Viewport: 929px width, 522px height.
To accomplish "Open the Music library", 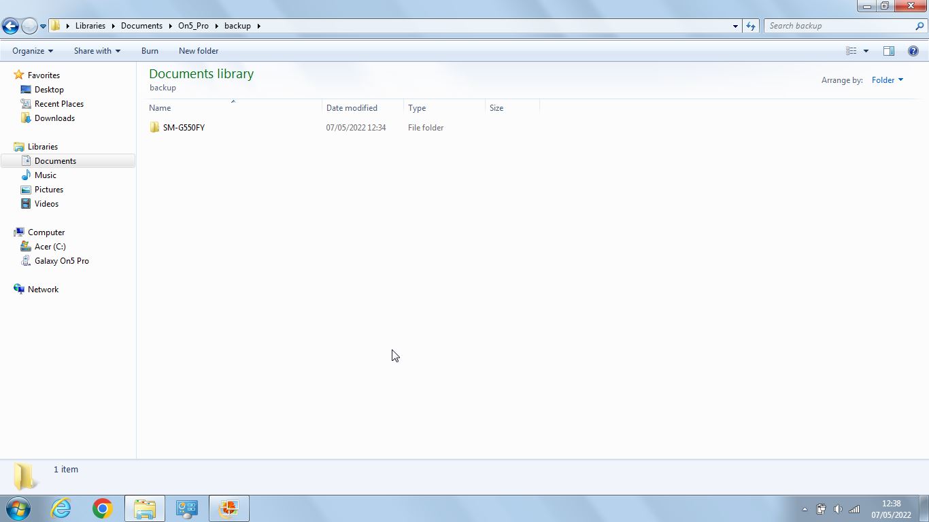I will 46,175.
